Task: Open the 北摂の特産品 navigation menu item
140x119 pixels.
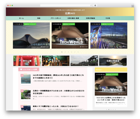Action: pyautogui.click(x=90, y=18)
